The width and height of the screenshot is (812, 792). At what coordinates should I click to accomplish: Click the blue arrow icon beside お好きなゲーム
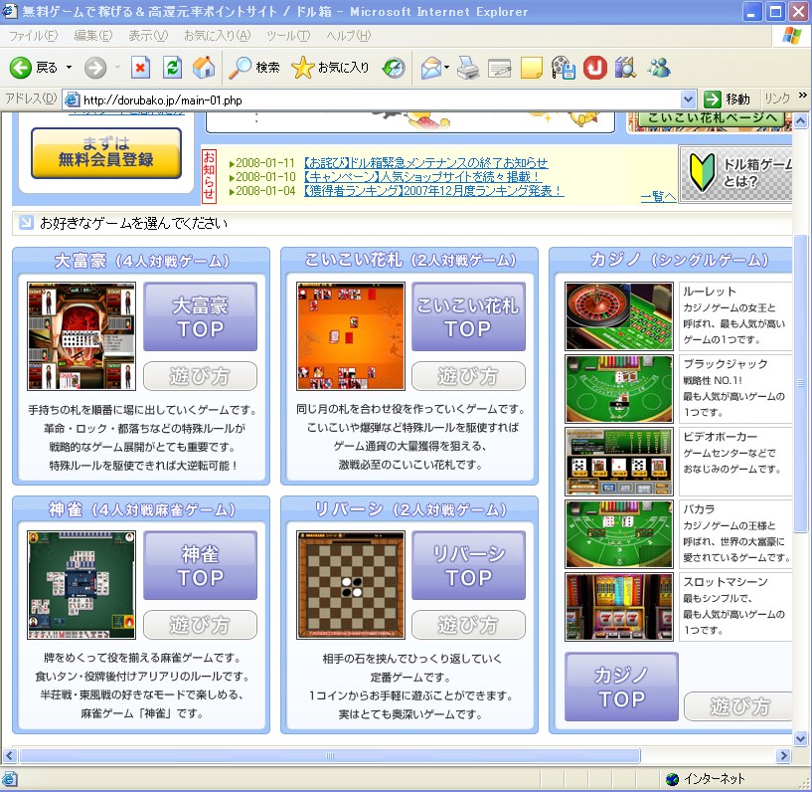(x=26, y=222)
